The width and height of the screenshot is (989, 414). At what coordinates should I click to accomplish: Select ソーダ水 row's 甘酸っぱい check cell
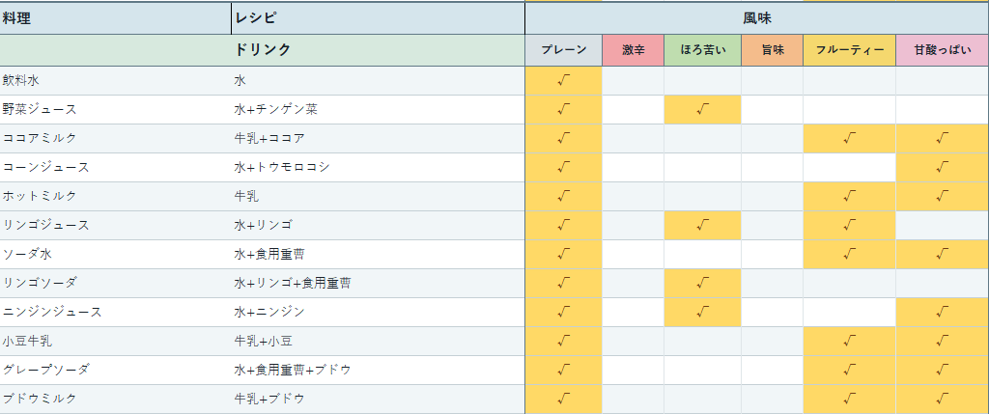(943, 255)
